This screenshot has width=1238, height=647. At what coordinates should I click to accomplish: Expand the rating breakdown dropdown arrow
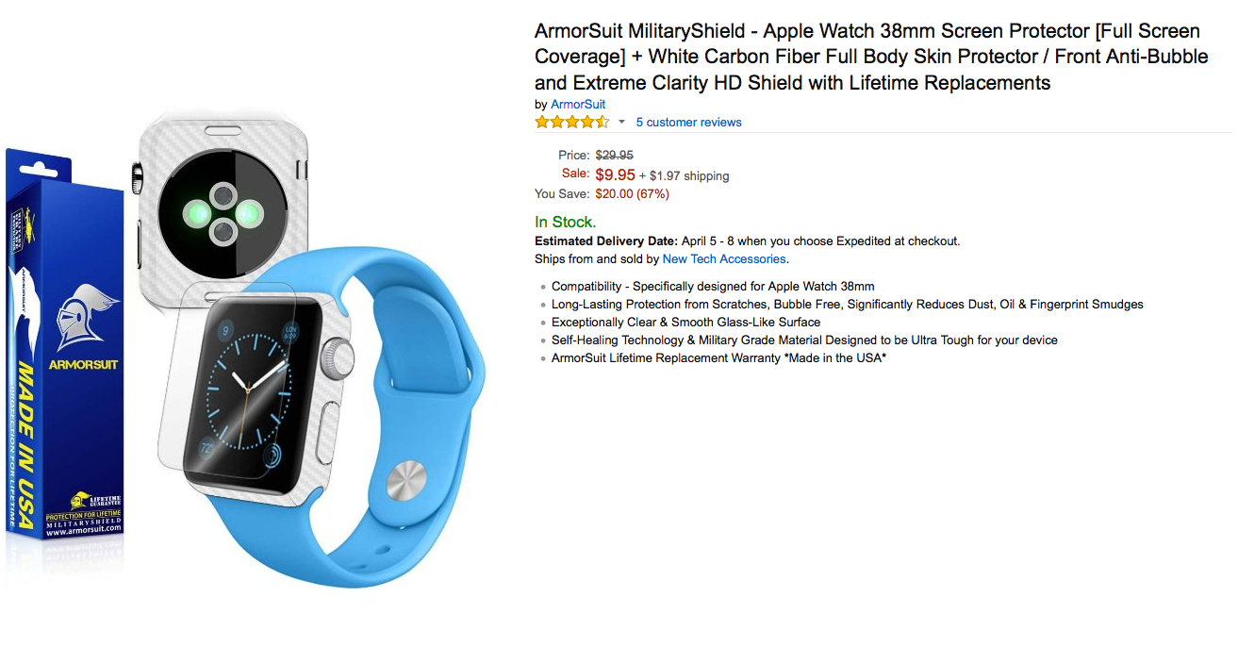pyautogui.click(x=621, y=123)
